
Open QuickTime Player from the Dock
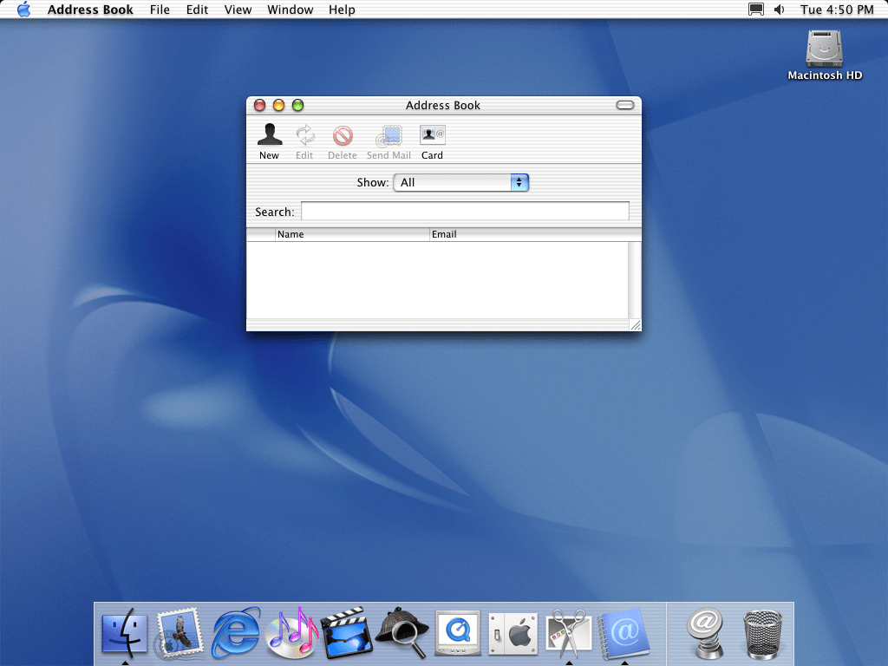[457, 633]
